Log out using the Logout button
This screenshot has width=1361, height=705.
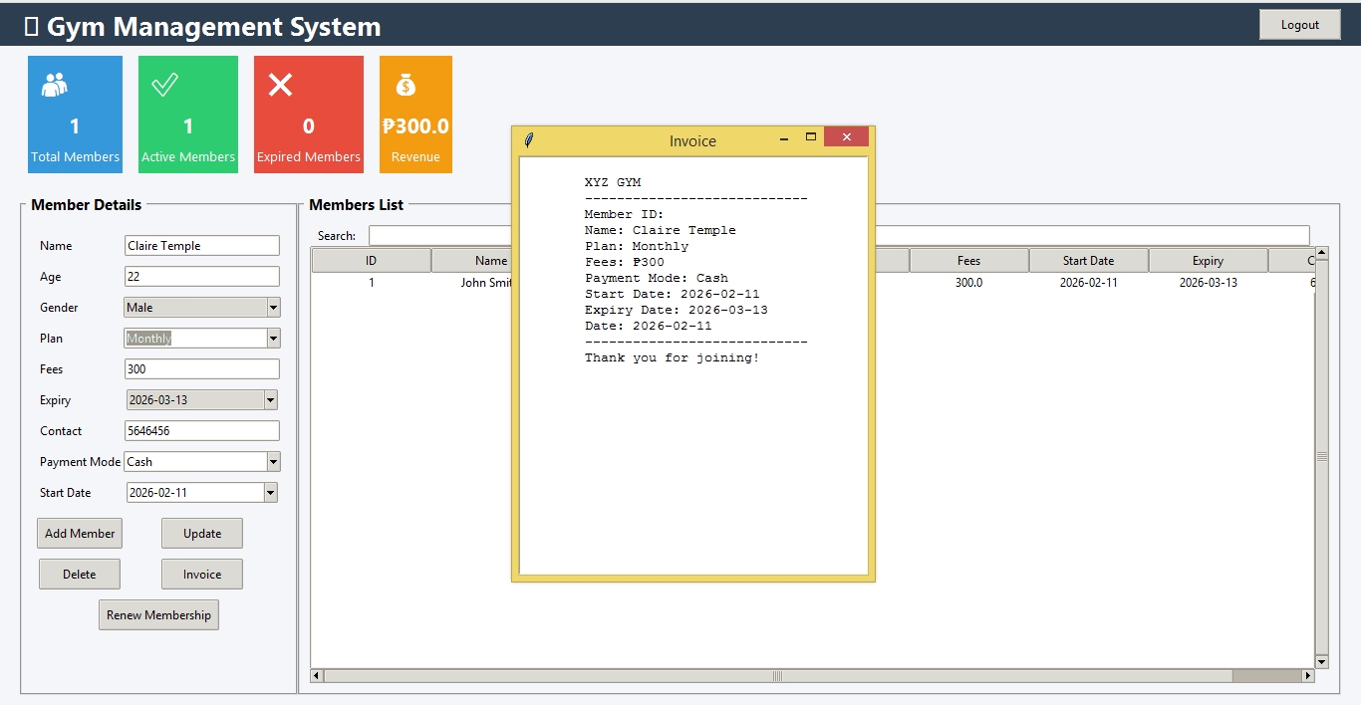pyautogui.click(x=1299, y=25)
